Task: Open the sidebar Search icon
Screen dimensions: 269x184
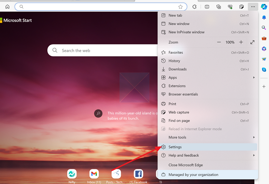Action: (x=264, y=28)
